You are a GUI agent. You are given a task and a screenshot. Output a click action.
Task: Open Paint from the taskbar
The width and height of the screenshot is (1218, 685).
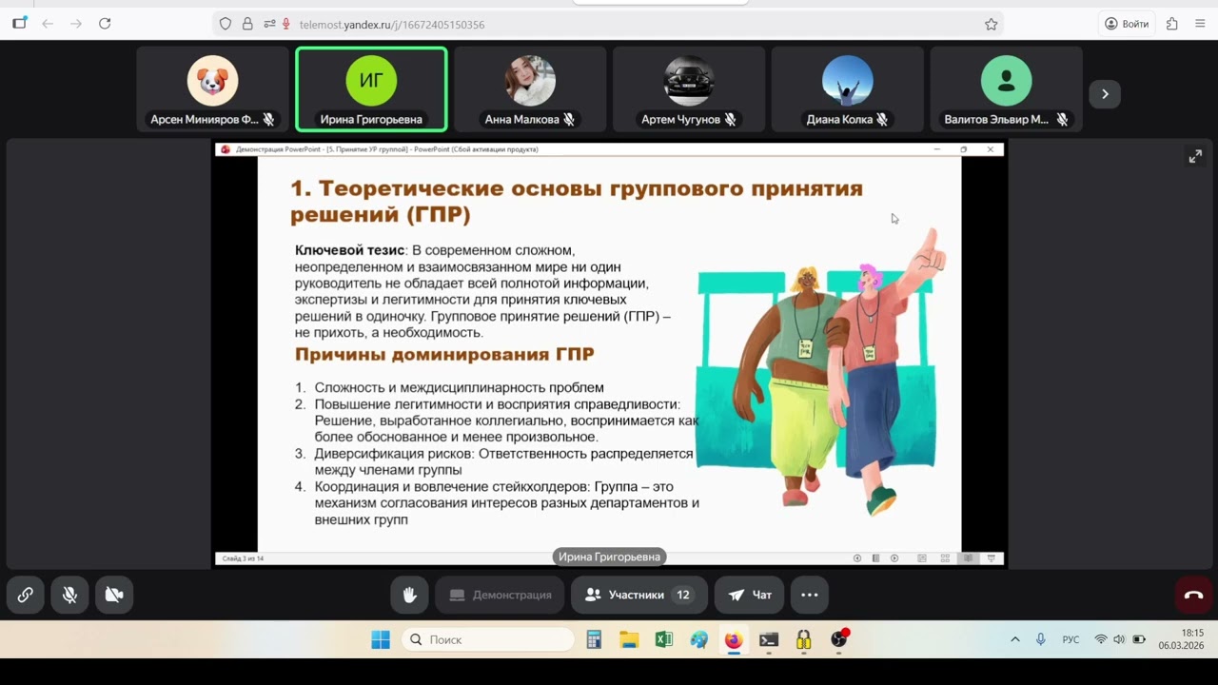click(x=699, y=639)
